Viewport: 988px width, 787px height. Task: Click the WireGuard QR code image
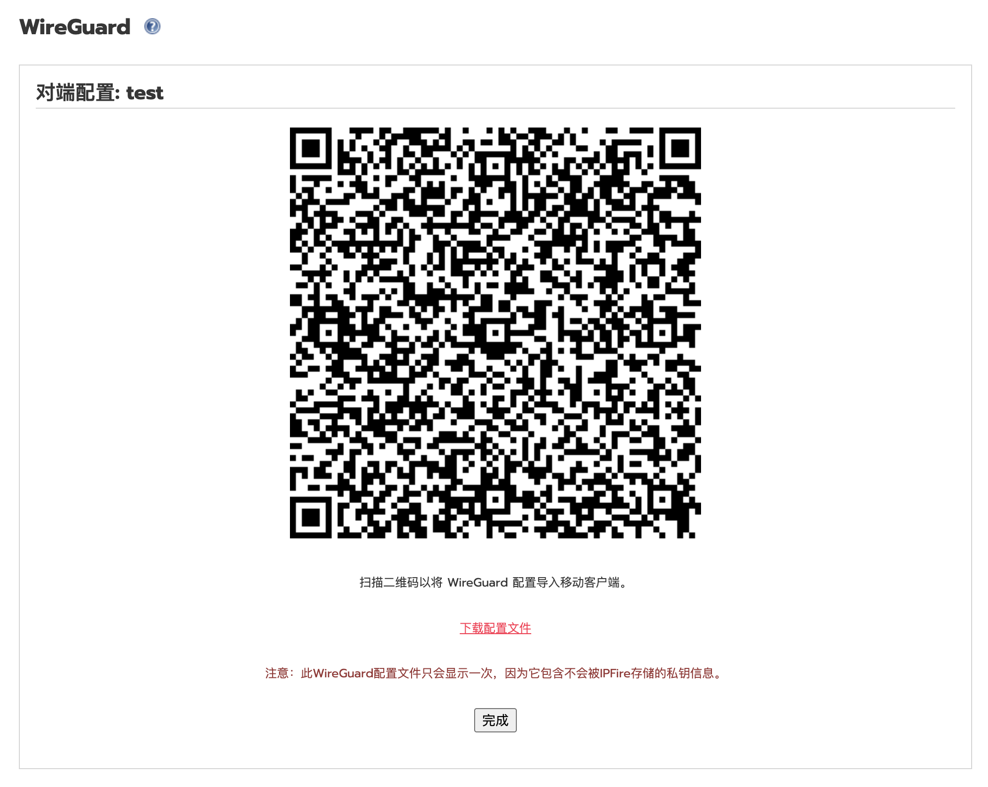[x=495, y=332]
